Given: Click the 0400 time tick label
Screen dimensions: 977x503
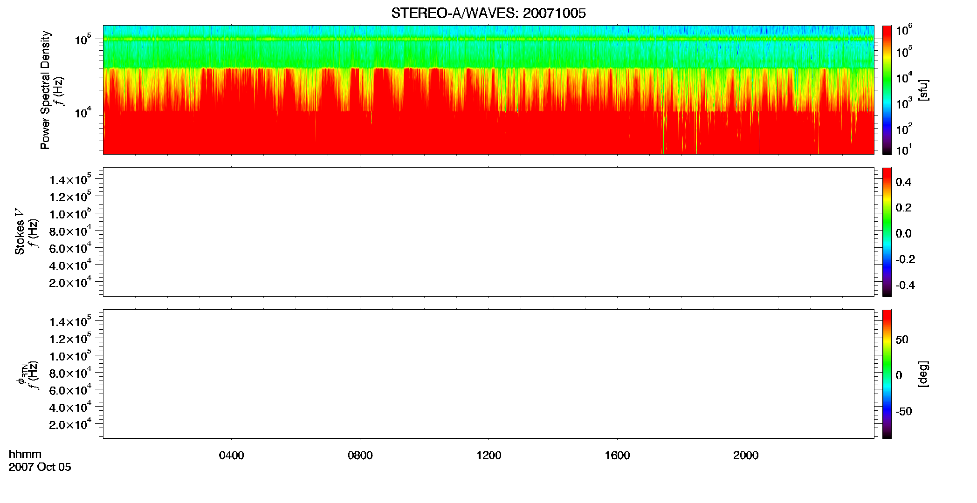Looking at the screenshot, I should (232, 455).
